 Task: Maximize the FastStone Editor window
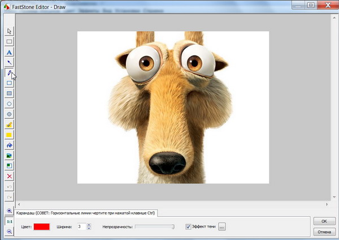311,5
